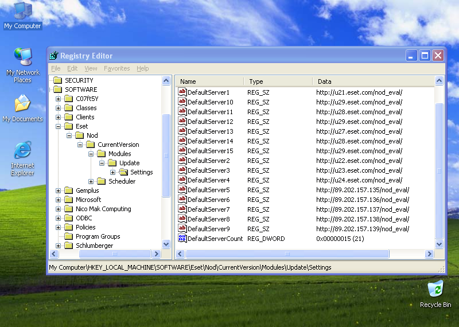Collapse the CurrentVersion key
Viewport: 459px width, 327px height.
(x=80, y=145)
